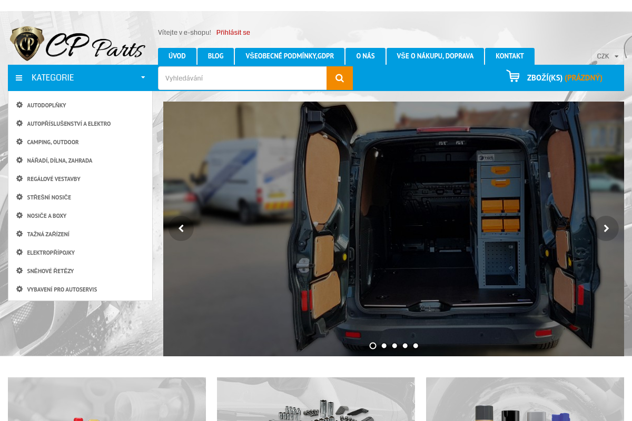Click the hamburger icon next to KATEGORIE

pyautogui.click(x=19, y=77)
